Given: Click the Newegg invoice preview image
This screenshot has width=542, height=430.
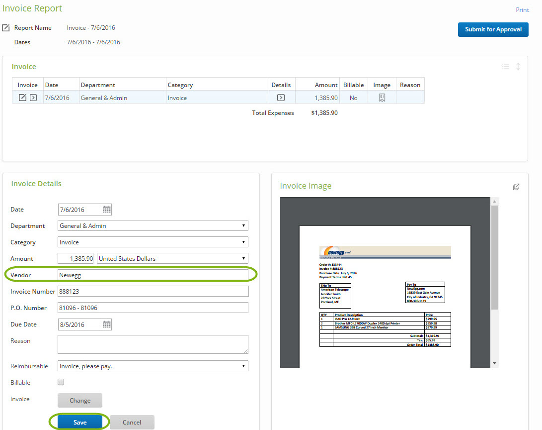Looking at the screenshot, I should pos(385,296).
